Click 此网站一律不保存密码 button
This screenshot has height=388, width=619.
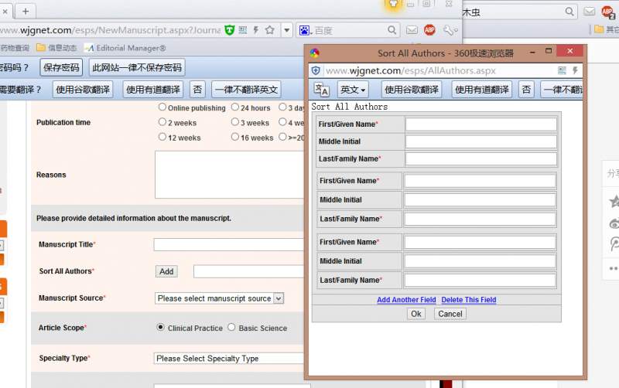coord(137,67)
